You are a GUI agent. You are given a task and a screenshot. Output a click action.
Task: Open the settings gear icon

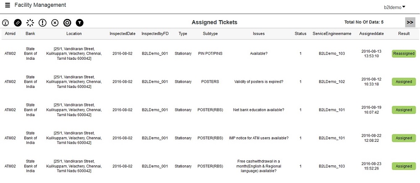pyautogui.click(x=67, y=23)
